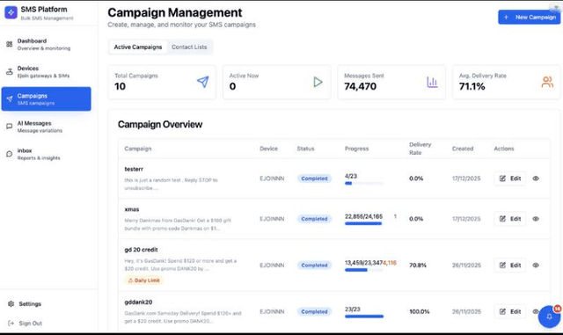
Task: Click the Status column header
Action: (305, 149)
